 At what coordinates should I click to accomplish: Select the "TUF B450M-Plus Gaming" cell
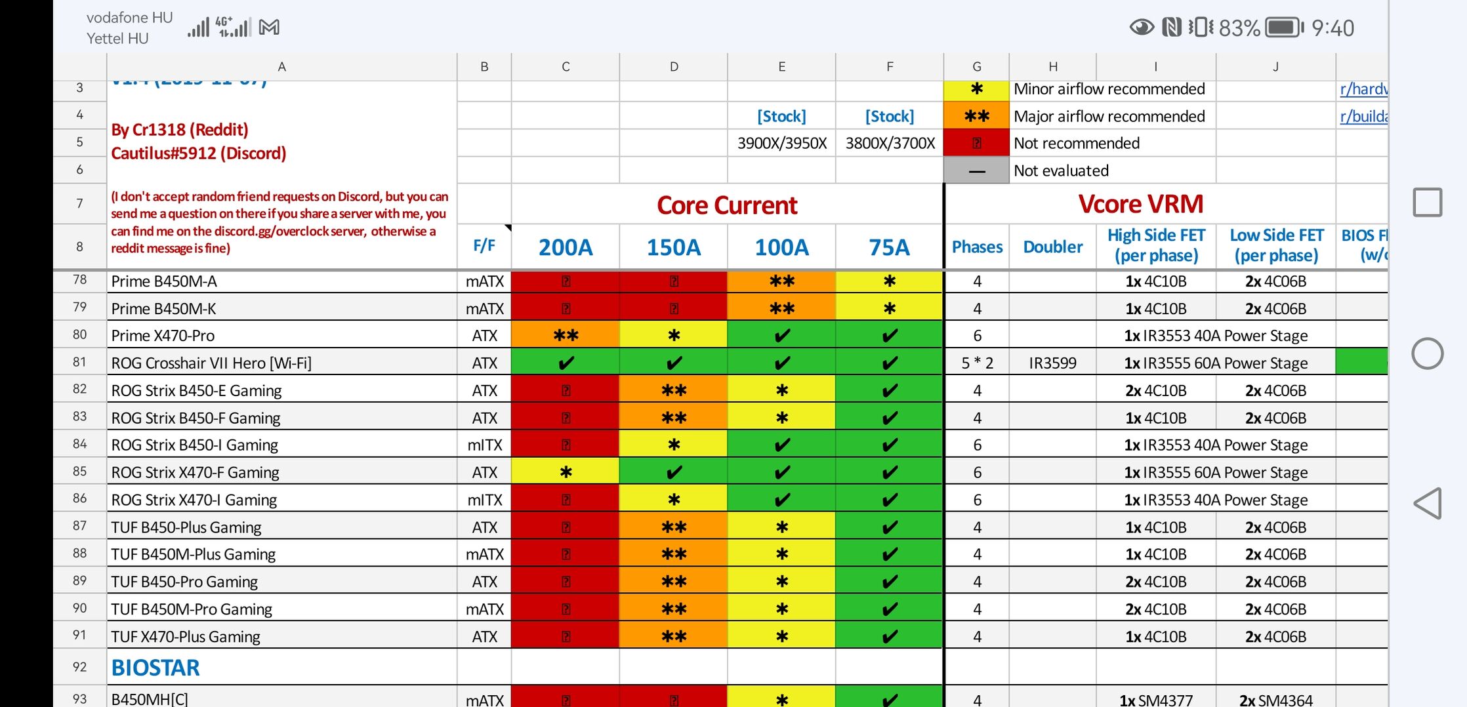pyautogui.click(x=281, y=554)
